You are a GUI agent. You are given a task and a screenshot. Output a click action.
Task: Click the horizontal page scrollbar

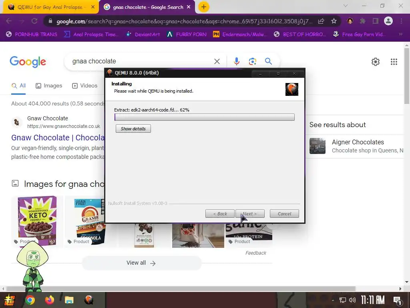click(x=181, y=289)
